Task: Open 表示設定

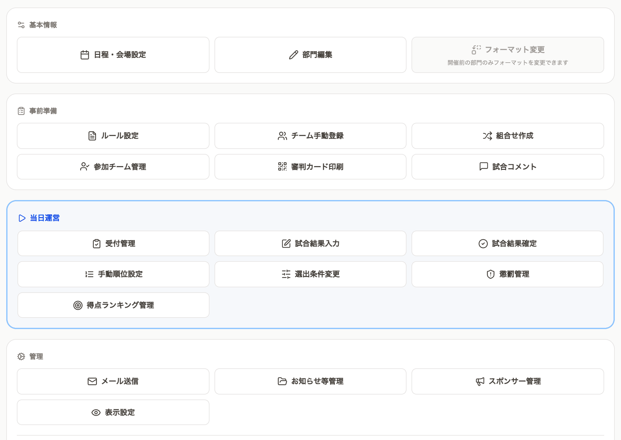Action: tap(113, 413)
